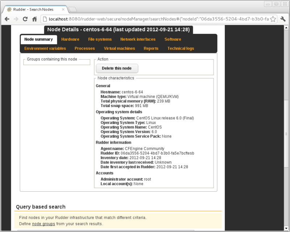
Task: Open the Technical logs tab
Action: pyautogui.click(x=181, y=48)
